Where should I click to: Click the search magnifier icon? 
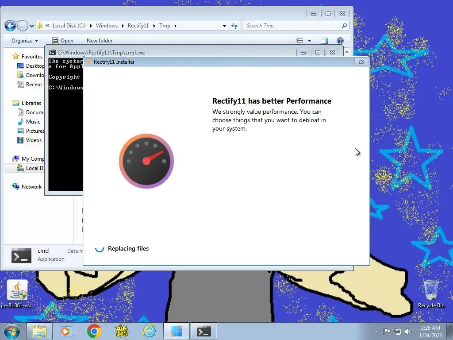[x=344, y=26]
